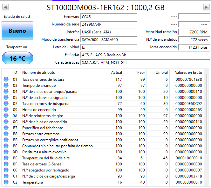The height and width of the screenshot is (188, 211).
Task: Click the Firmware field showing CC45
Action: coord(109,17)
